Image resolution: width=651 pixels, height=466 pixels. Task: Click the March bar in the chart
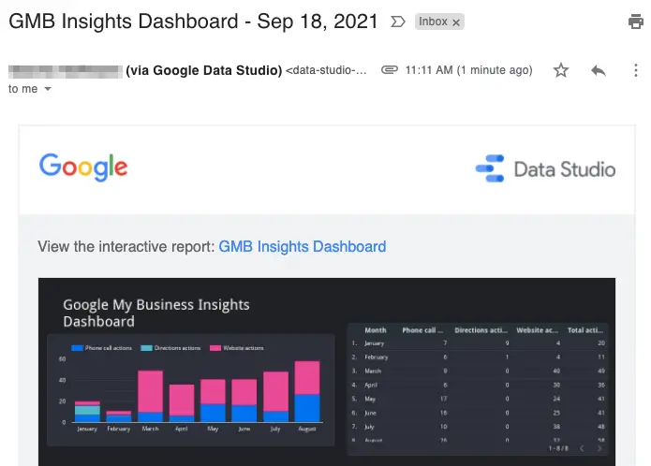coord(150,396)
